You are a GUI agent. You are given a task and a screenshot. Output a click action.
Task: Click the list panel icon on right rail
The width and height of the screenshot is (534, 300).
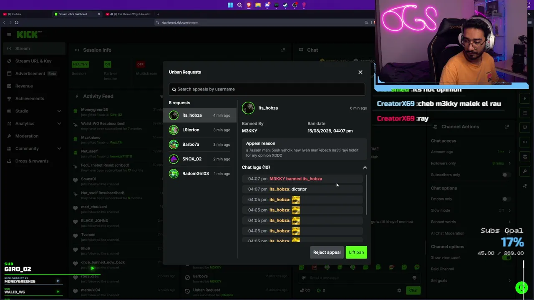point(525,113)
